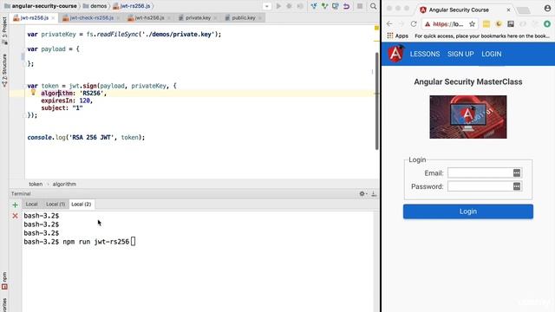
Task: Close the Angular Security Course browser tab
Action: [508, 10]
